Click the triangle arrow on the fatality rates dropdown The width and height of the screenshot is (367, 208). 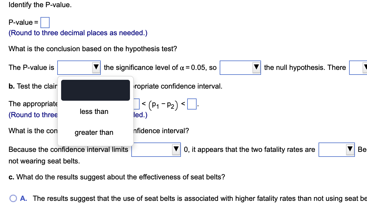(350, 149)
